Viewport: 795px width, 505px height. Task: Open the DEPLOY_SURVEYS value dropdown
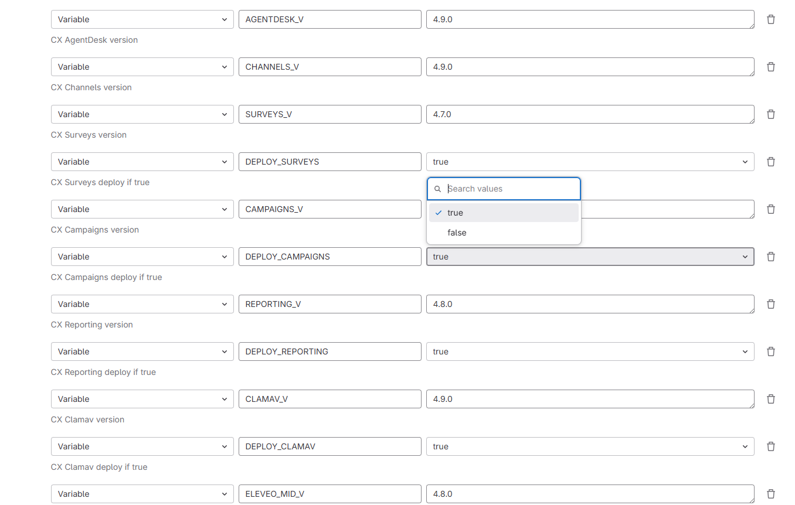(x=590, y=162)
